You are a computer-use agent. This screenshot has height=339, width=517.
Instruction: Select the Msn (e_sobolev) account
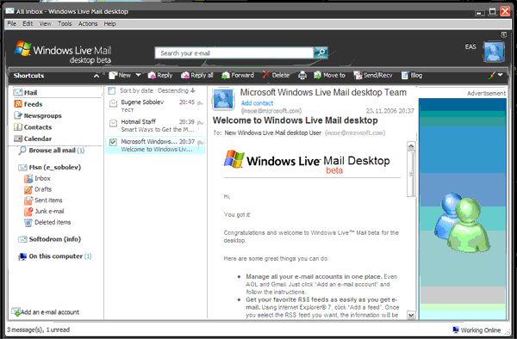click(x=50, y=167)
